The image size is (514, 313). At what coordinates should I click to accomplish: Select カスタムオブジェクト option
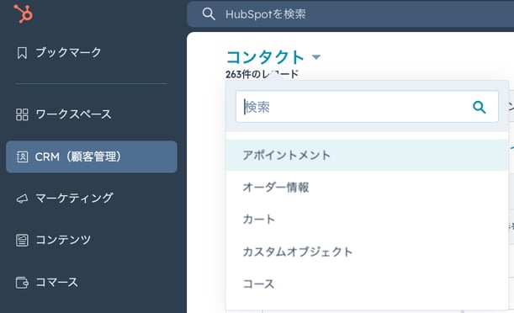pyautogui.click(x=367, y=252)
